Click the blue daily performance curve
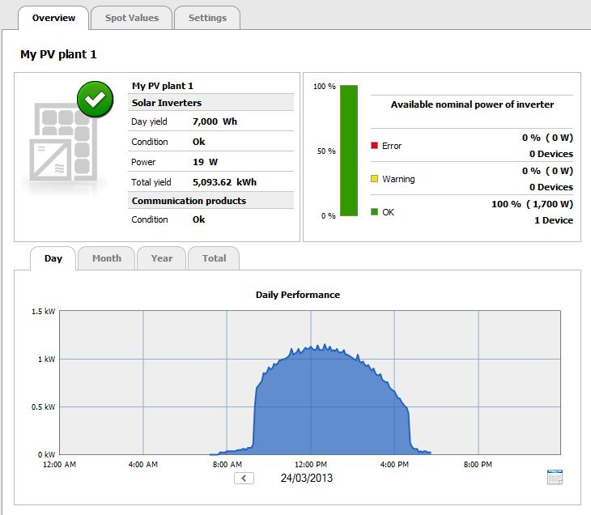The width and height of the screenshot is (591, 515). pos(324,405)
